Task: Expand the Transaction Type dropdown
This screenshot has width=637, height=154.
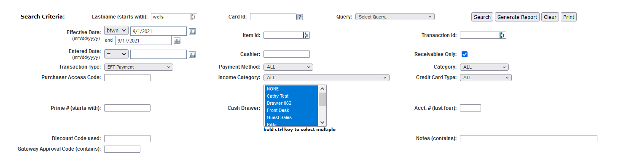Action: click(139, 67)
